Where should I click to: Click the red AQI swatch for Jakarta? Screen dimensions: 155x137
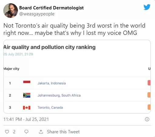149,83
